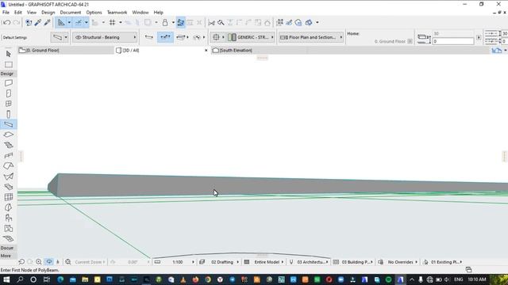Open the Windows Start menu
508x285 pixels.
pyautogui.click(x=6, y=279)
